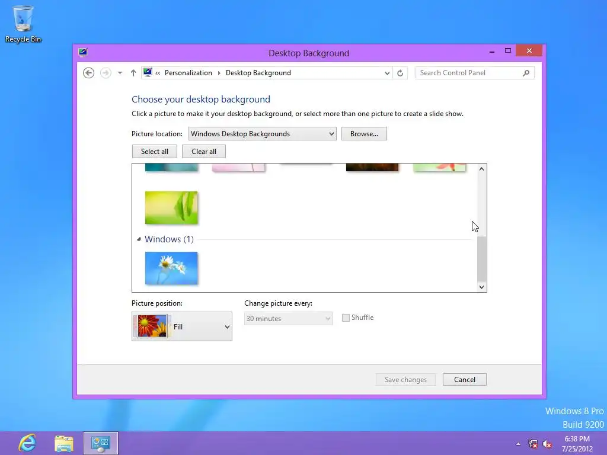The height and width of the screenshot is (455, 607).
Task: Click the control panel icon in address bar
Action: click(148, 72)
